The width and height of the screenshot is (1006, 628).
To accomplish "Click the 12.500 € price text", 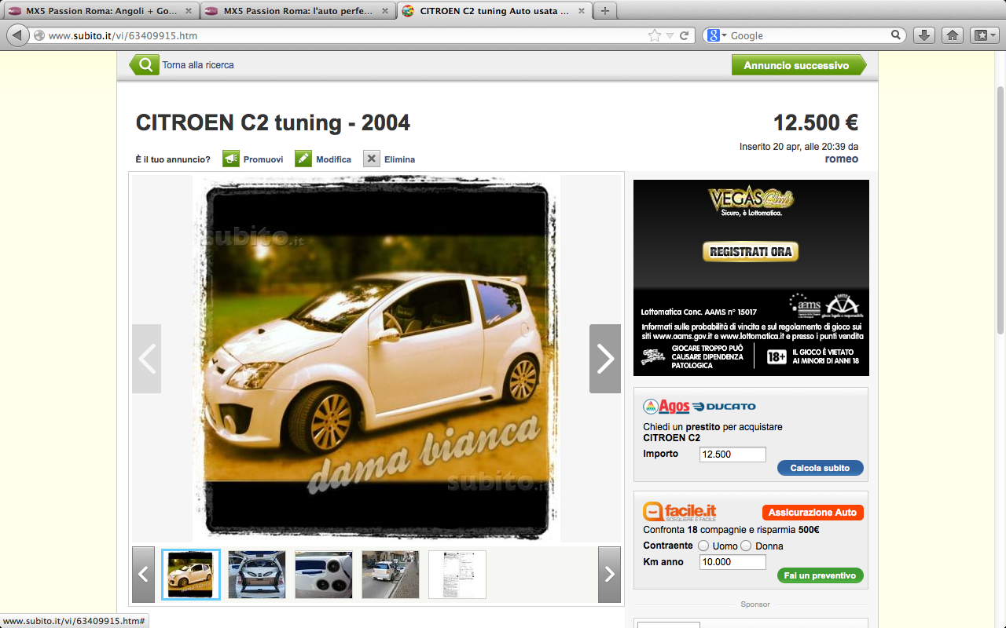I will pos(816,123).
